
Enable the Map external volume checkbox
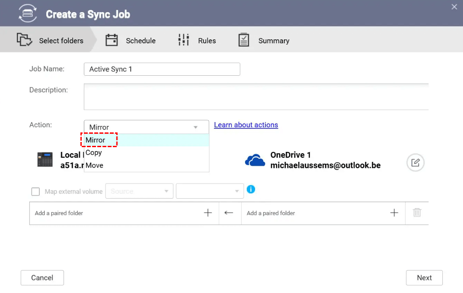35,191
